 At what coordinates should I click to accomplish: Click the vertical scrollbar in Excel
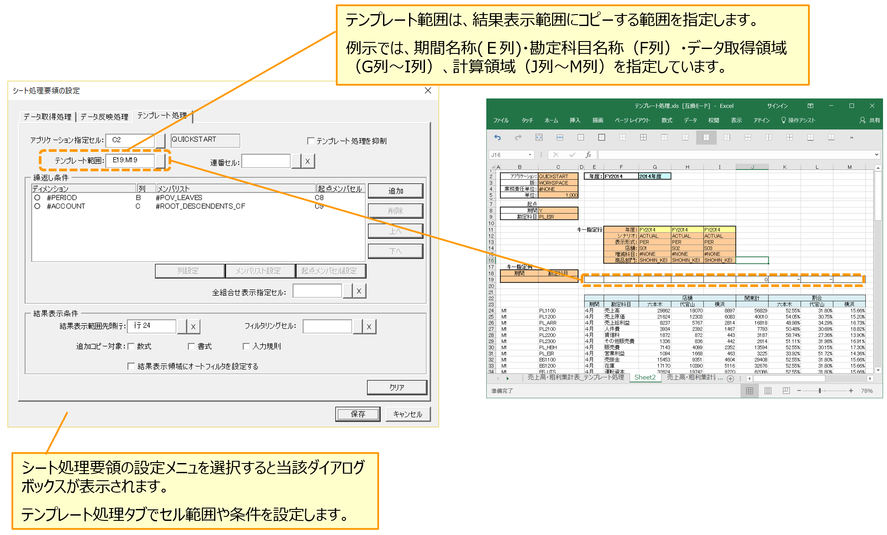878,269
